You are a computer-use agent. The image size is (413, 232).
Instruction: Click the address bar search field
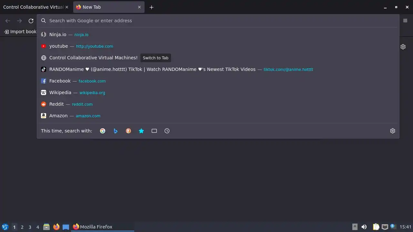pos(218,21)
